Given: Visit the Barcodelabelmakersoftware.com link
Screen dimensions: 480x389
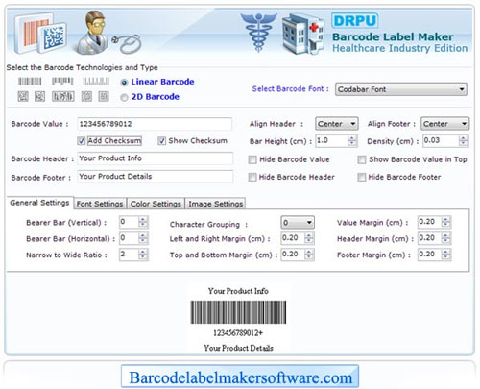Looking at the screenshot, I should (x=240, y=377).
